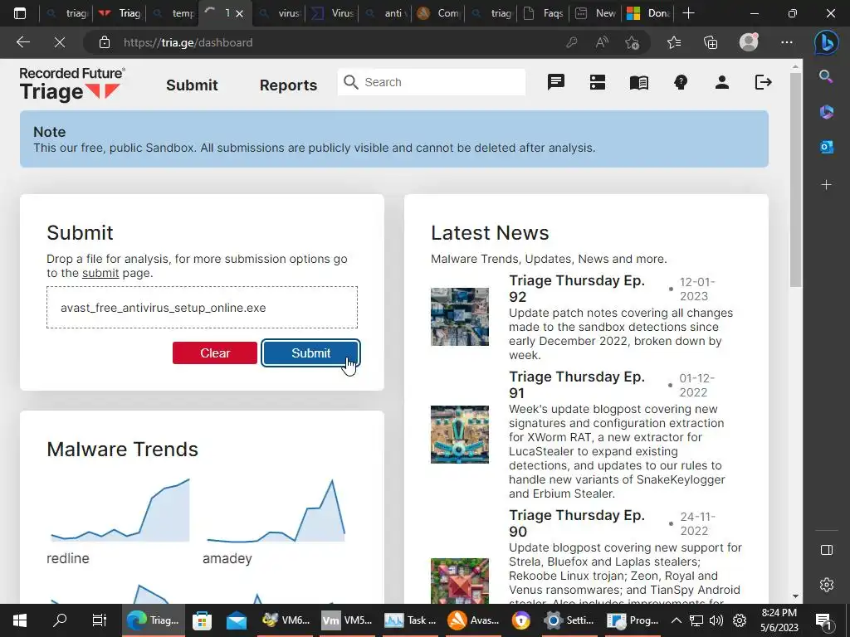Click the sidebar search magnifier icon
Screen dimensions: 850x637
[x=826, y=76]
